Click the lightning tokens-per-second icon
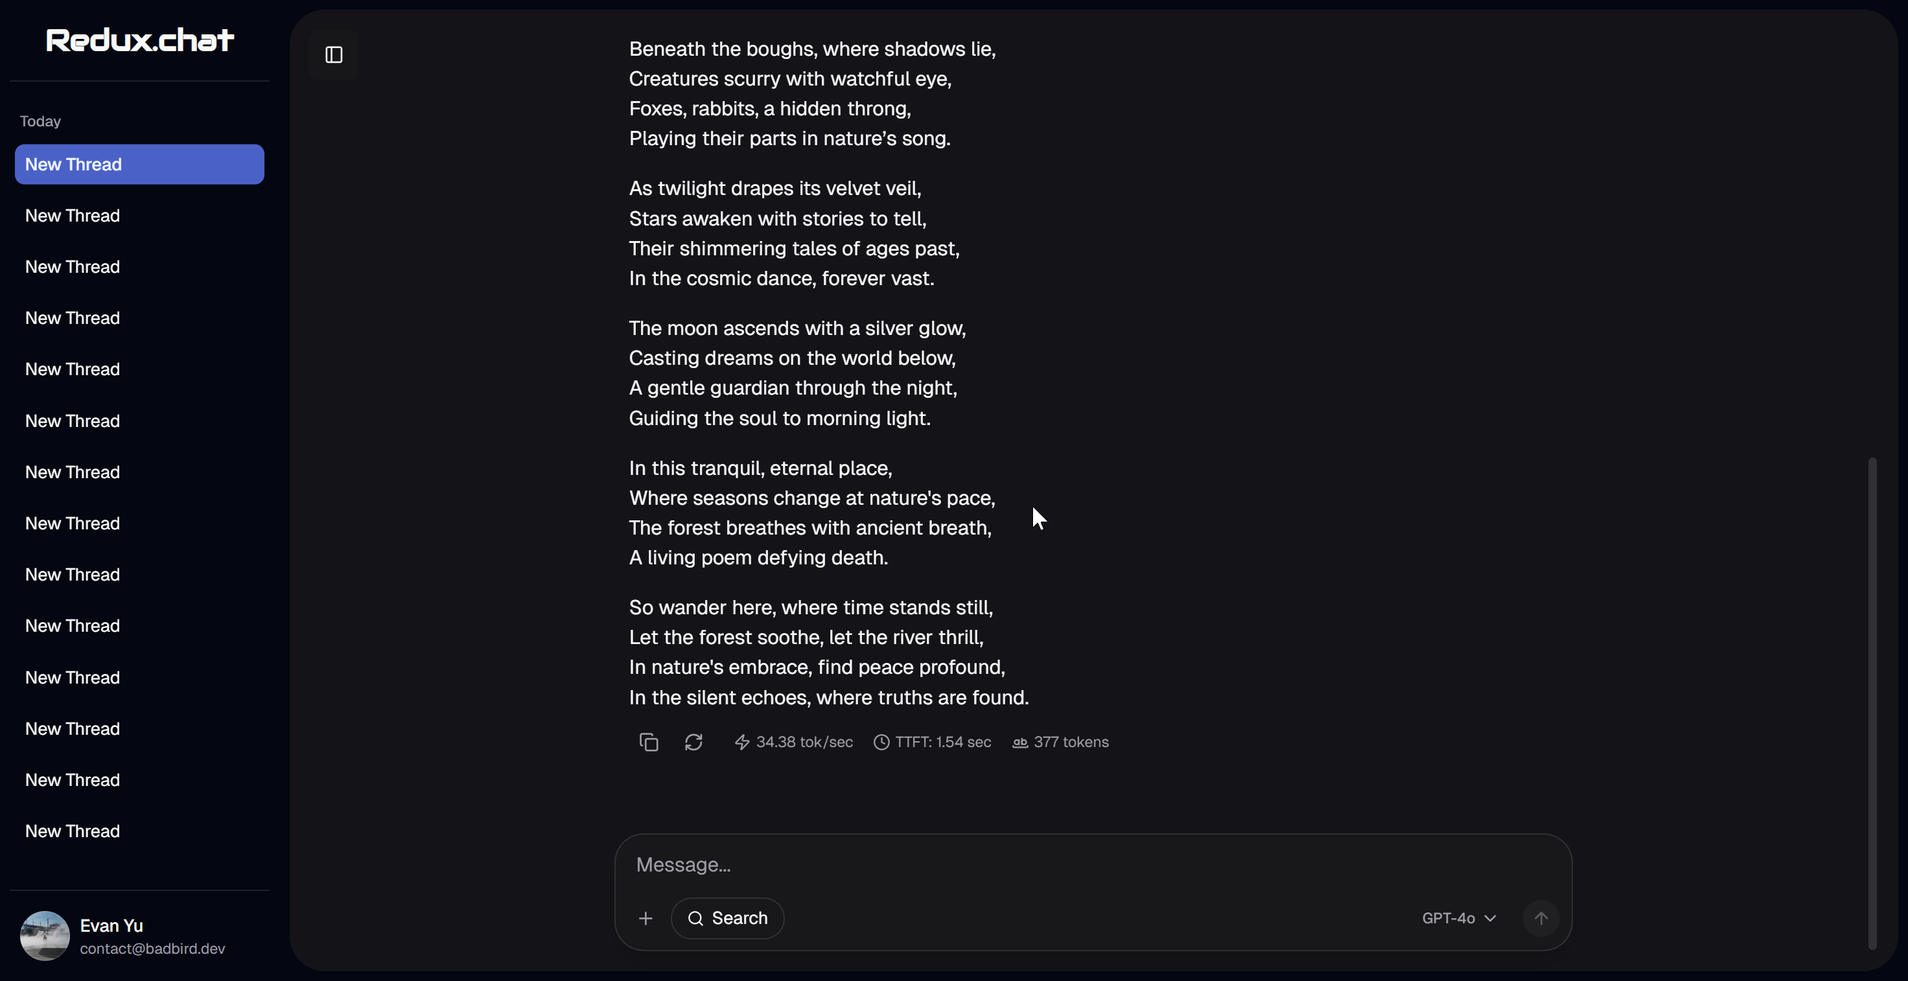Image resolution: width=1908 pixels, height=981 pixels. tap(741, 742)
